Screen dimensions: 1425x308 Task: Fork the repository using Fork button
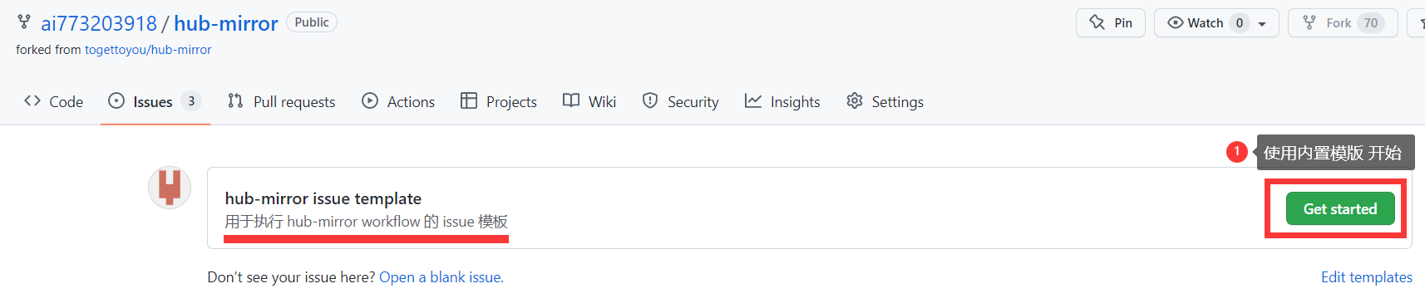click(1343, 22)
